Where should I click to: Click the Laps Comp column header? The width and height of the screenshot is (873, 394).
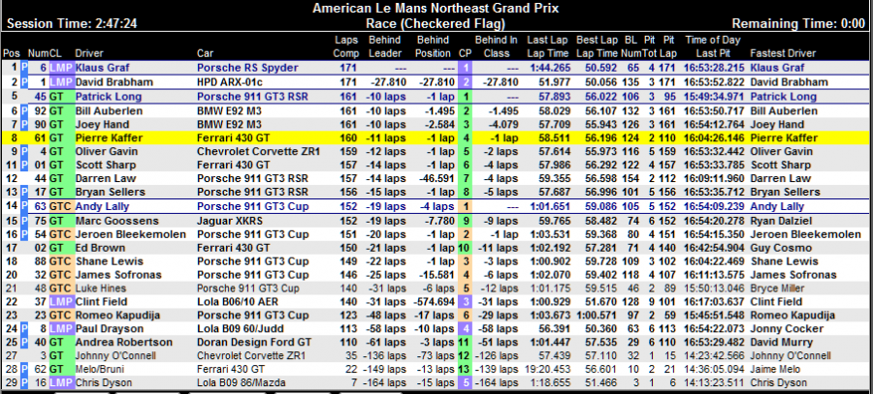346,45
